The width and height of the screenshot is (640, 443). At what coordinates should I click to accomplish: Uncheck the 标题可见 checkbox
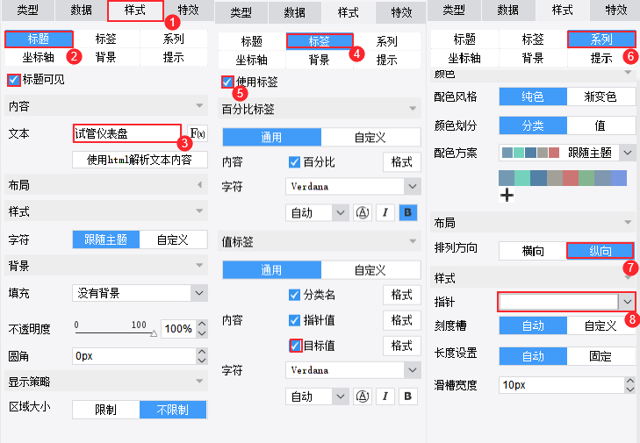click(13, 80)
